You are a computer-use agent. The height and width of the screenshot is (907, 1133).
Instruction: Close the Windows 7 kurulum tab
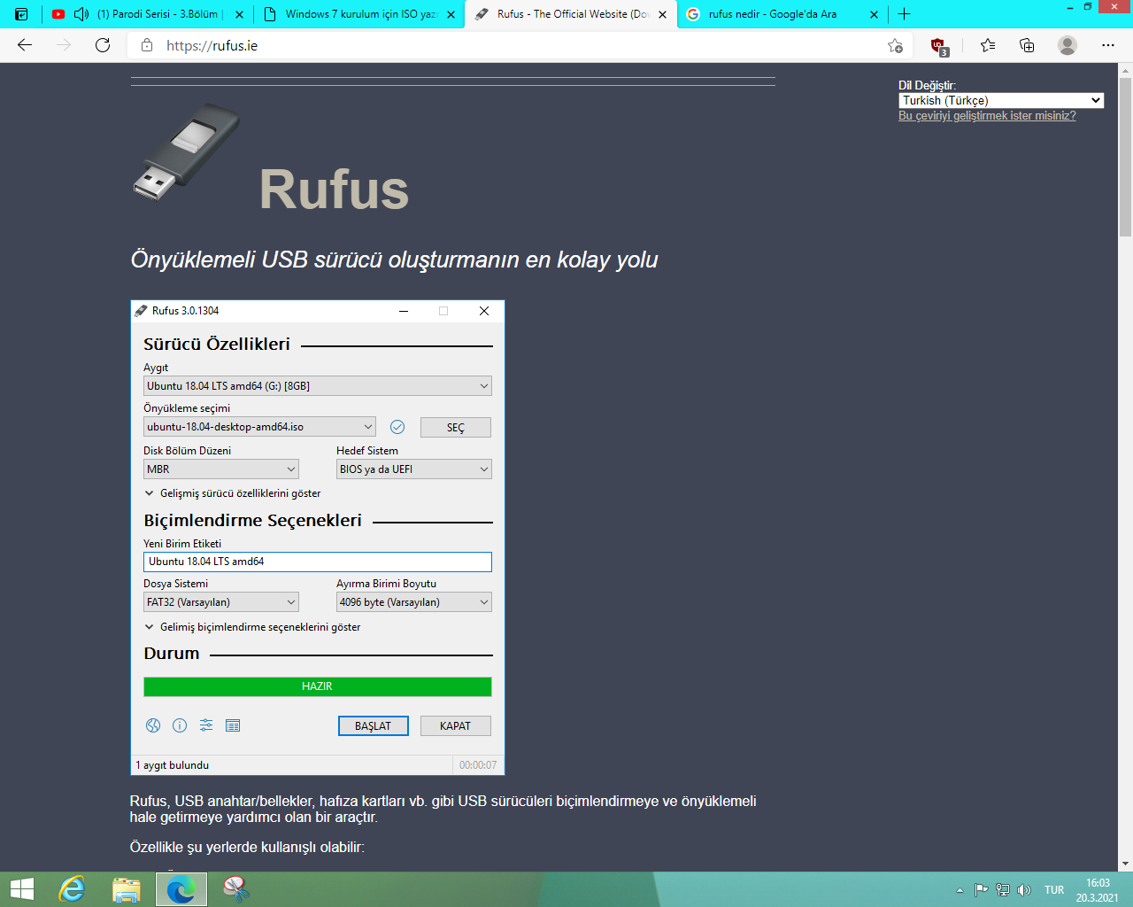pyautogui.click(x=451, y=14)
